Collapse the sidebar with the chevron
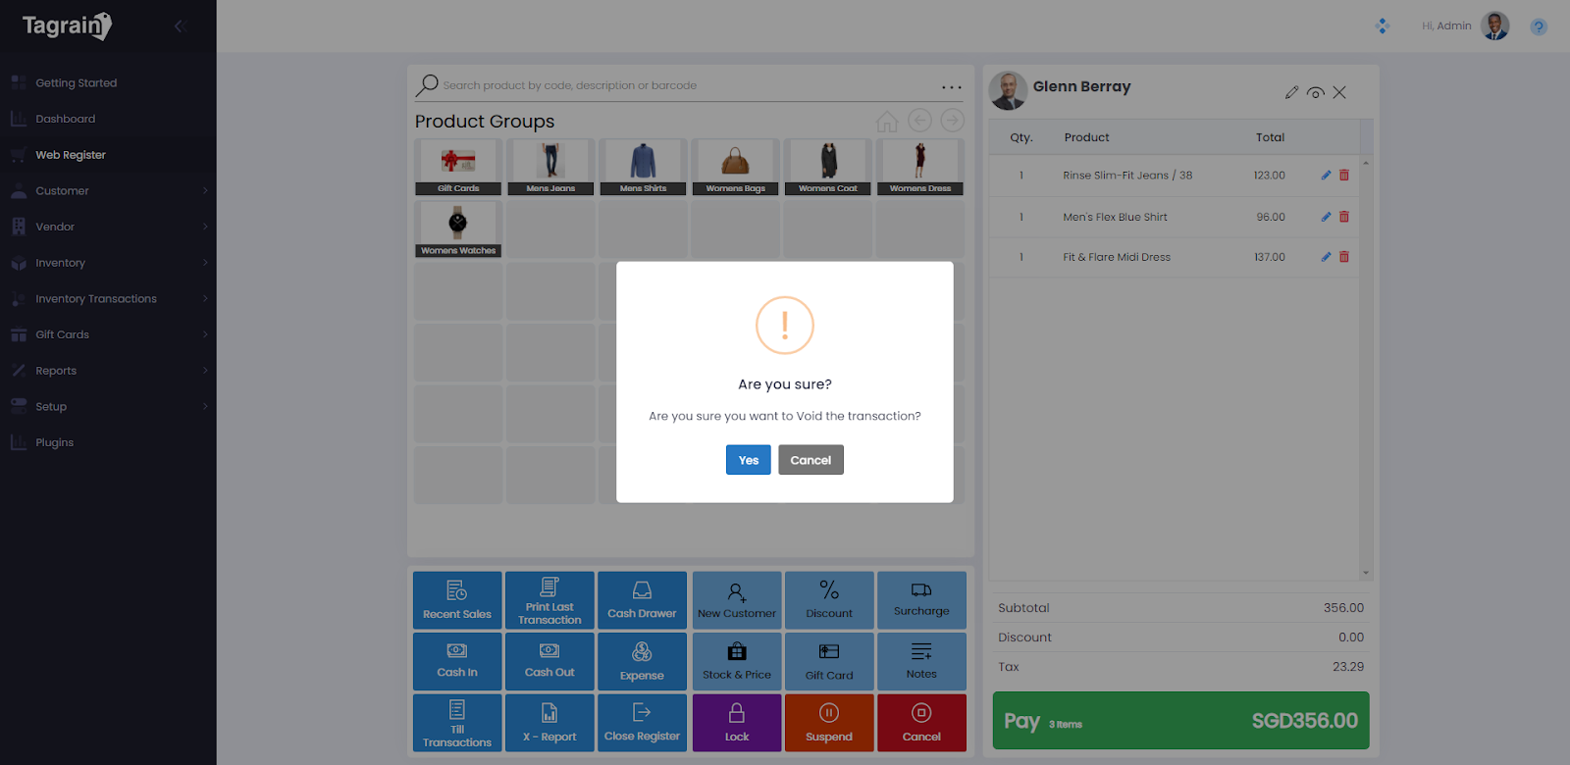The image size is (1570, 765). tap(179, 25)
